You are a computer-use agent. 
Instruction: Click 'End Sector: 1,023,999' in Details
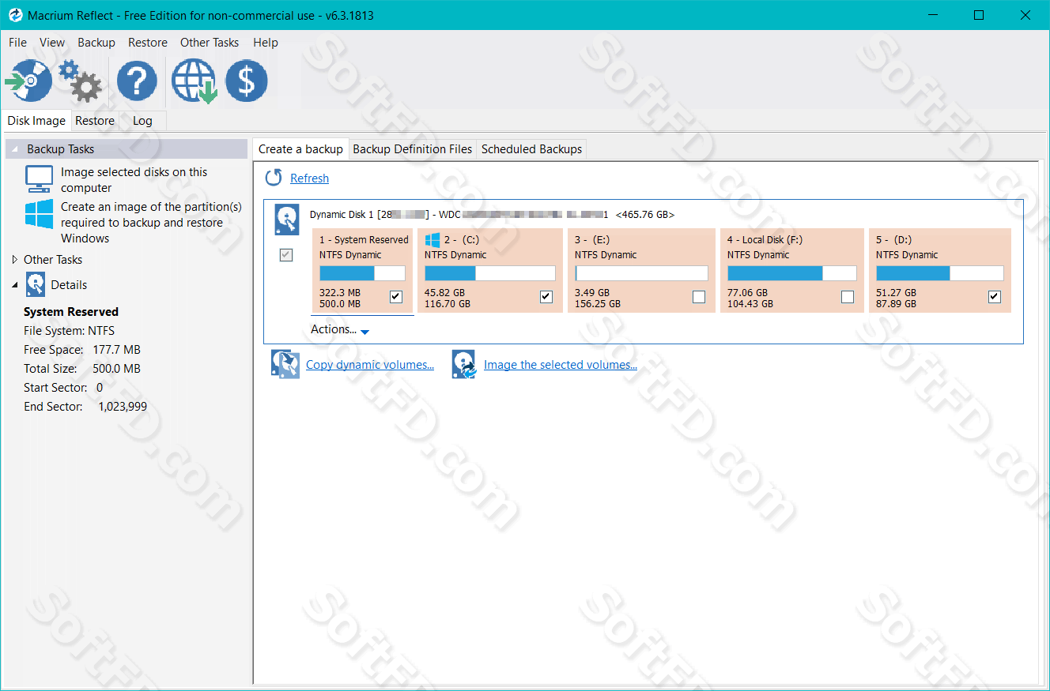[x=85, y=407]
